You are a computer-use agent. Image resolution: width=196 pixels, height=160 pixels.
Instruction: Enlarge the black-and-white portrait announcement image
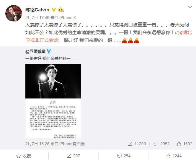(53, 101)
